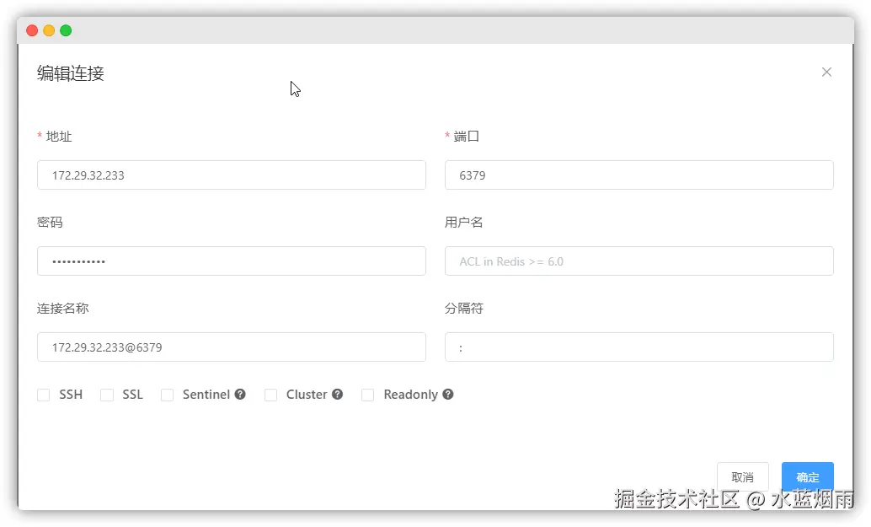Click the Sentinel help question-mark icon

pyautogui.click(x=240, y=394)
